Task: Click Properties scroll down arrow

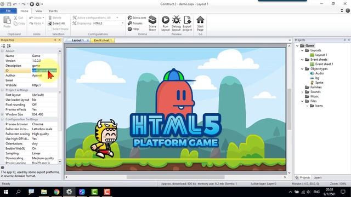Action: [x=60, y=161]
